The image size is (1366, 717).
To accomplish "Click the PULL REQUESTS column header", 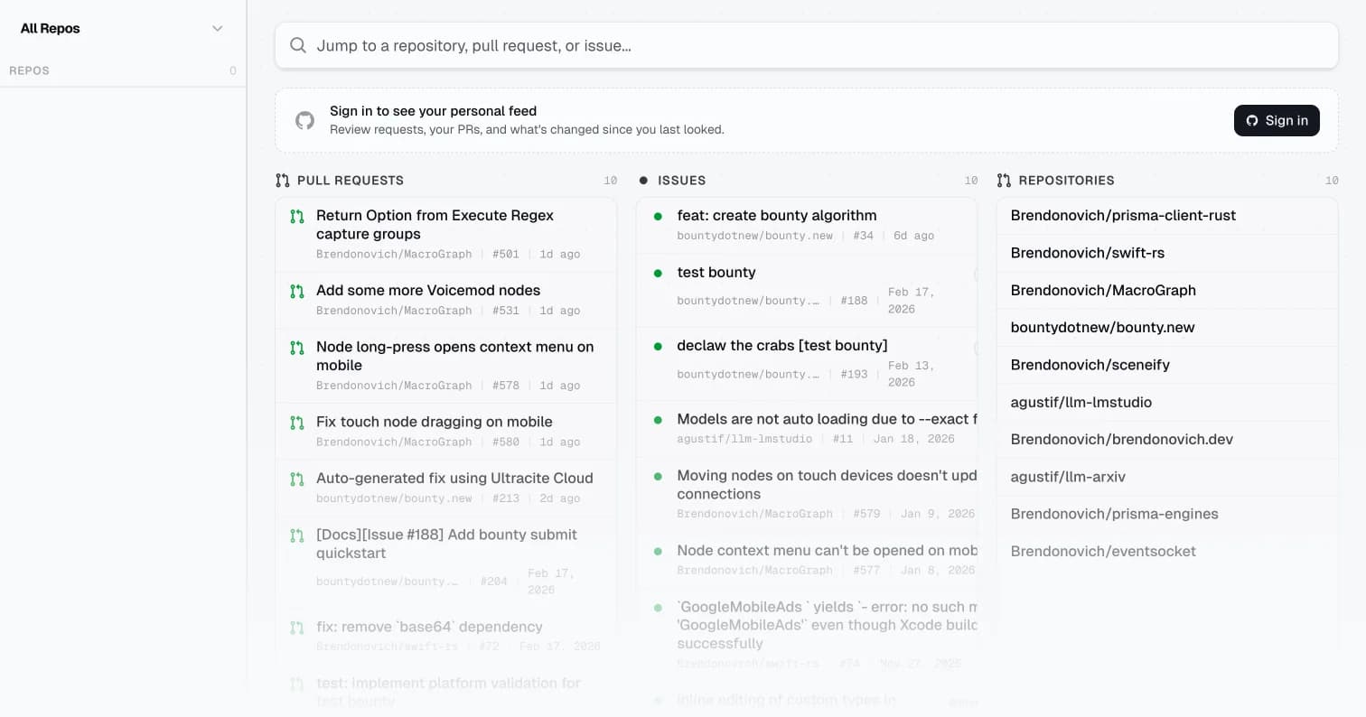I will click(351, 180).
